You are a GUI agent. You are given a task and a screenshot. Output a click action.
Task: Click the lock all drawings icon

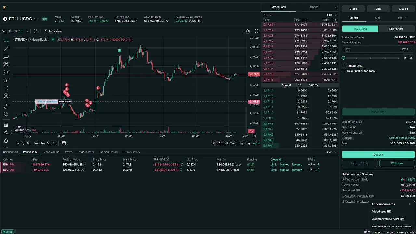(6, 141)
